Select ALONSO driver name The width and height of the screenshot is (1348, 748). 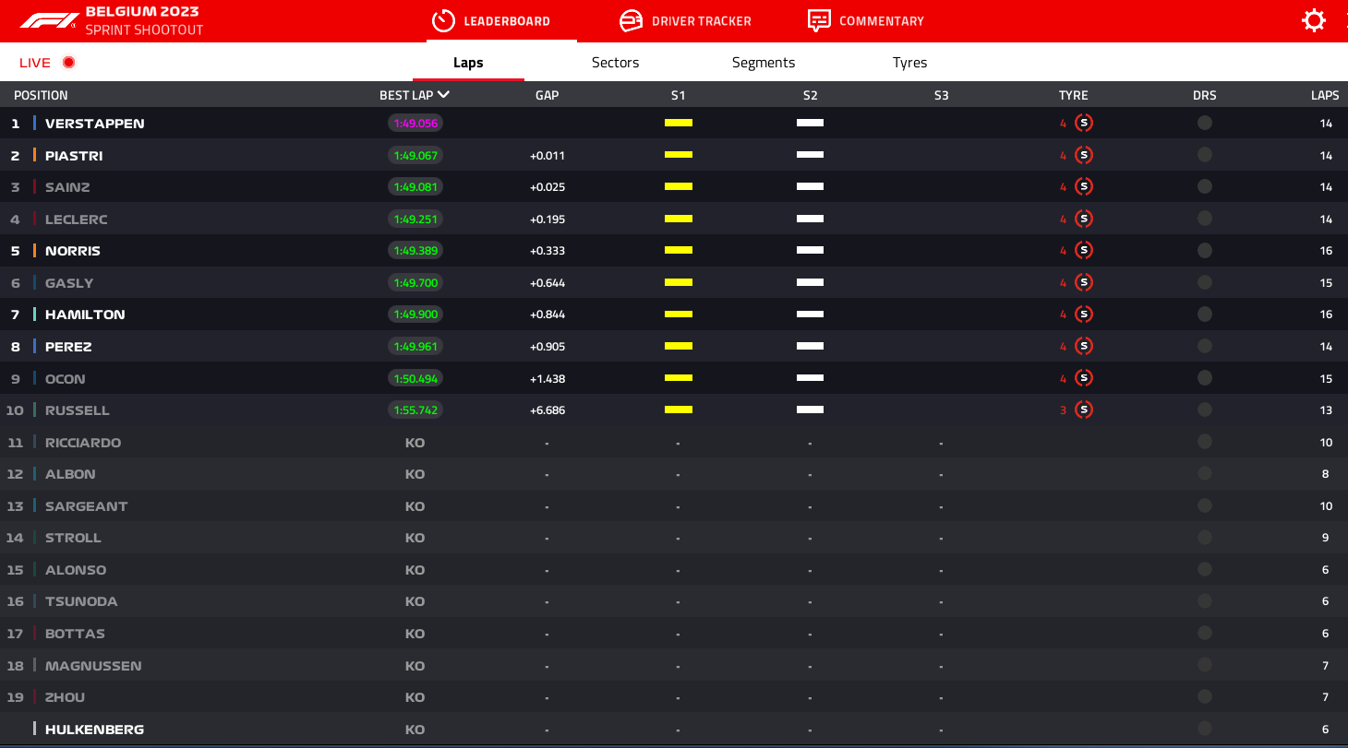point(76,570)
